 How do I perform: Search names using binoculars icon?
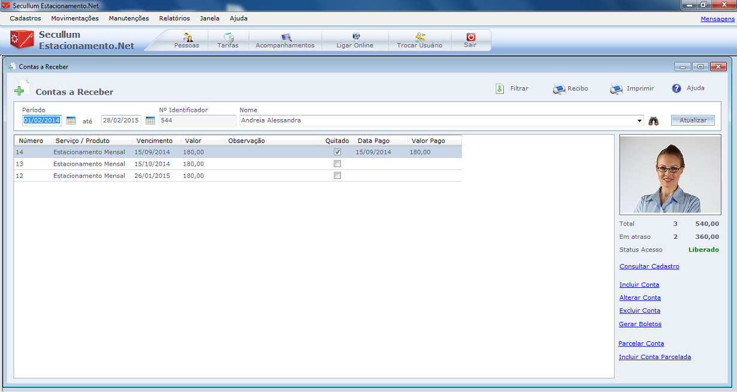tap(654, 121)
